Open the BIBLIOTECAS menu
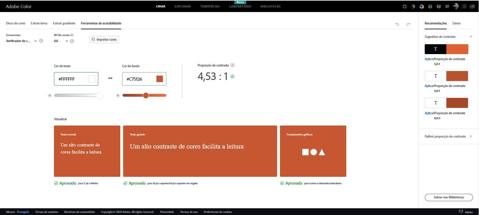 (x=270, y=6)
